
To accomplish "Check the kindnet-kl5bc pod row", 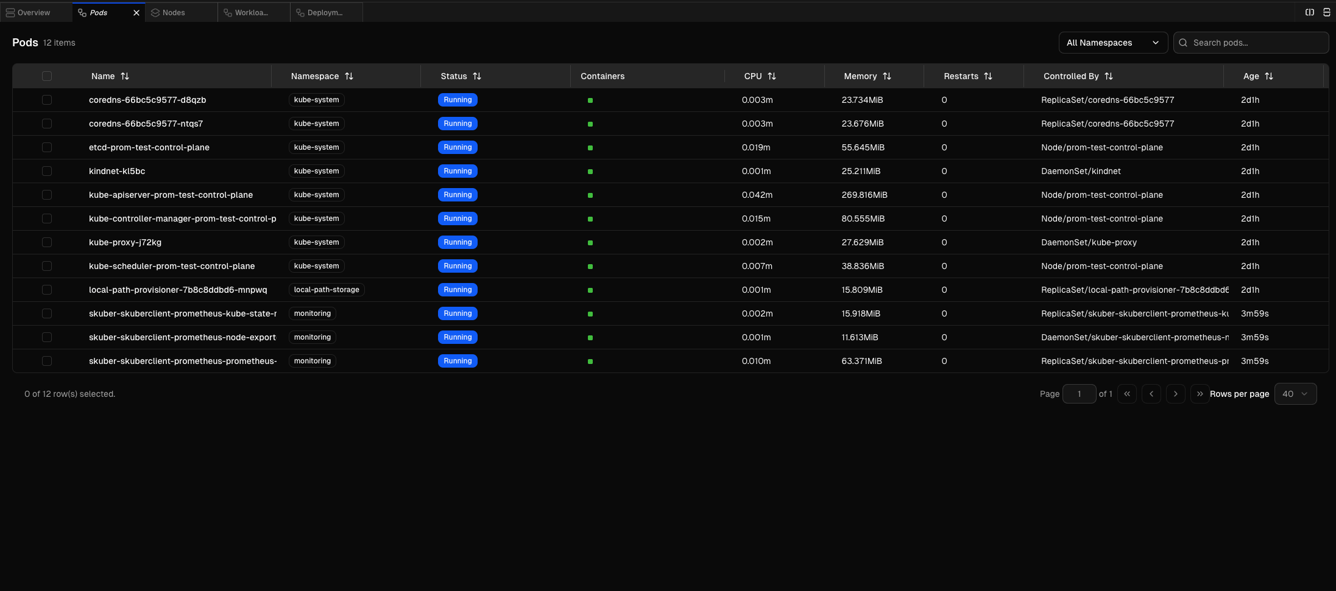I will click(x=47, y=171).
